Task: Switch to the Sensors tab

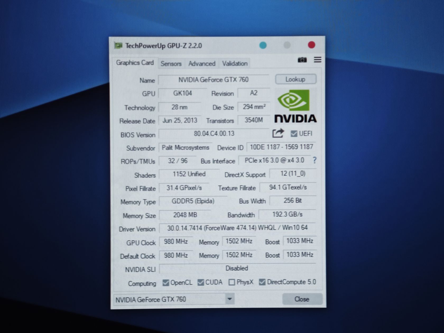Action: 171,64
